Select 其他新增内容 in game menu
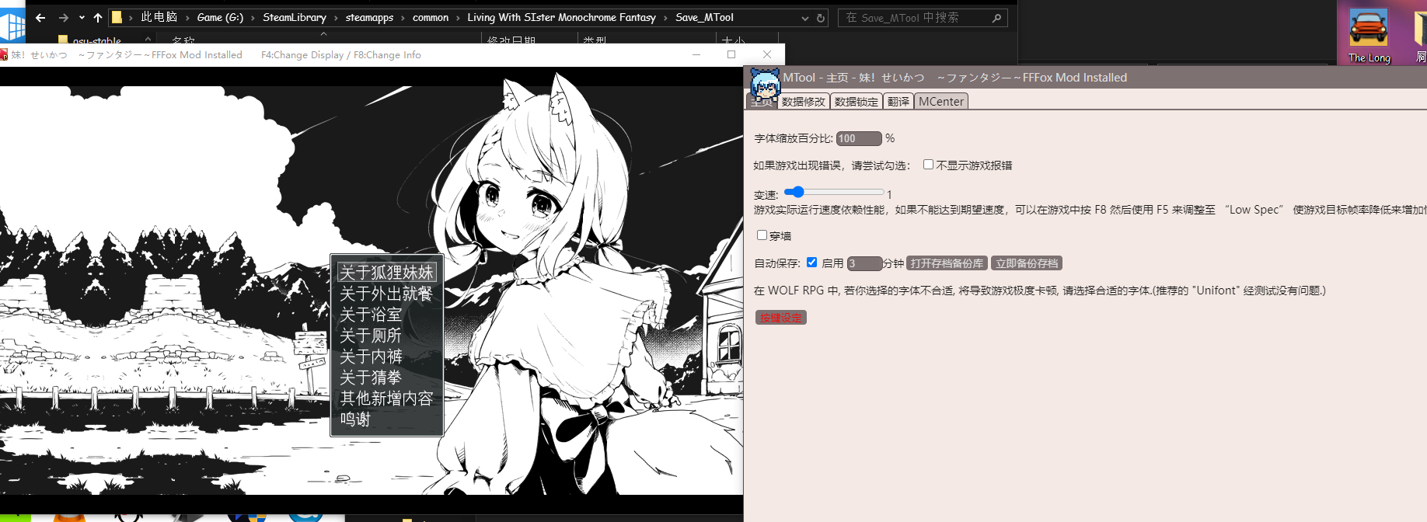 pyautogui.click(x=386, y=398)
